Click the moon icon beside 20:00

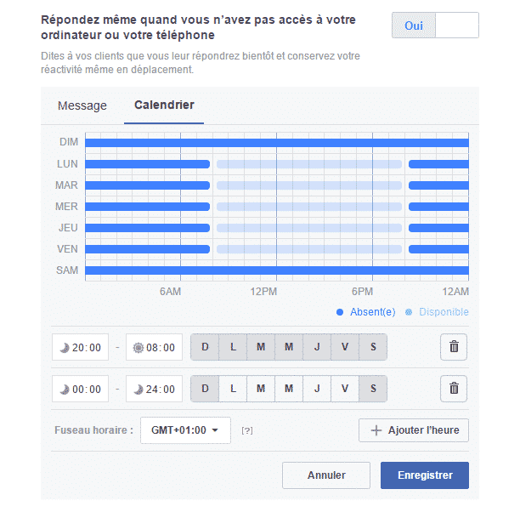65,347
